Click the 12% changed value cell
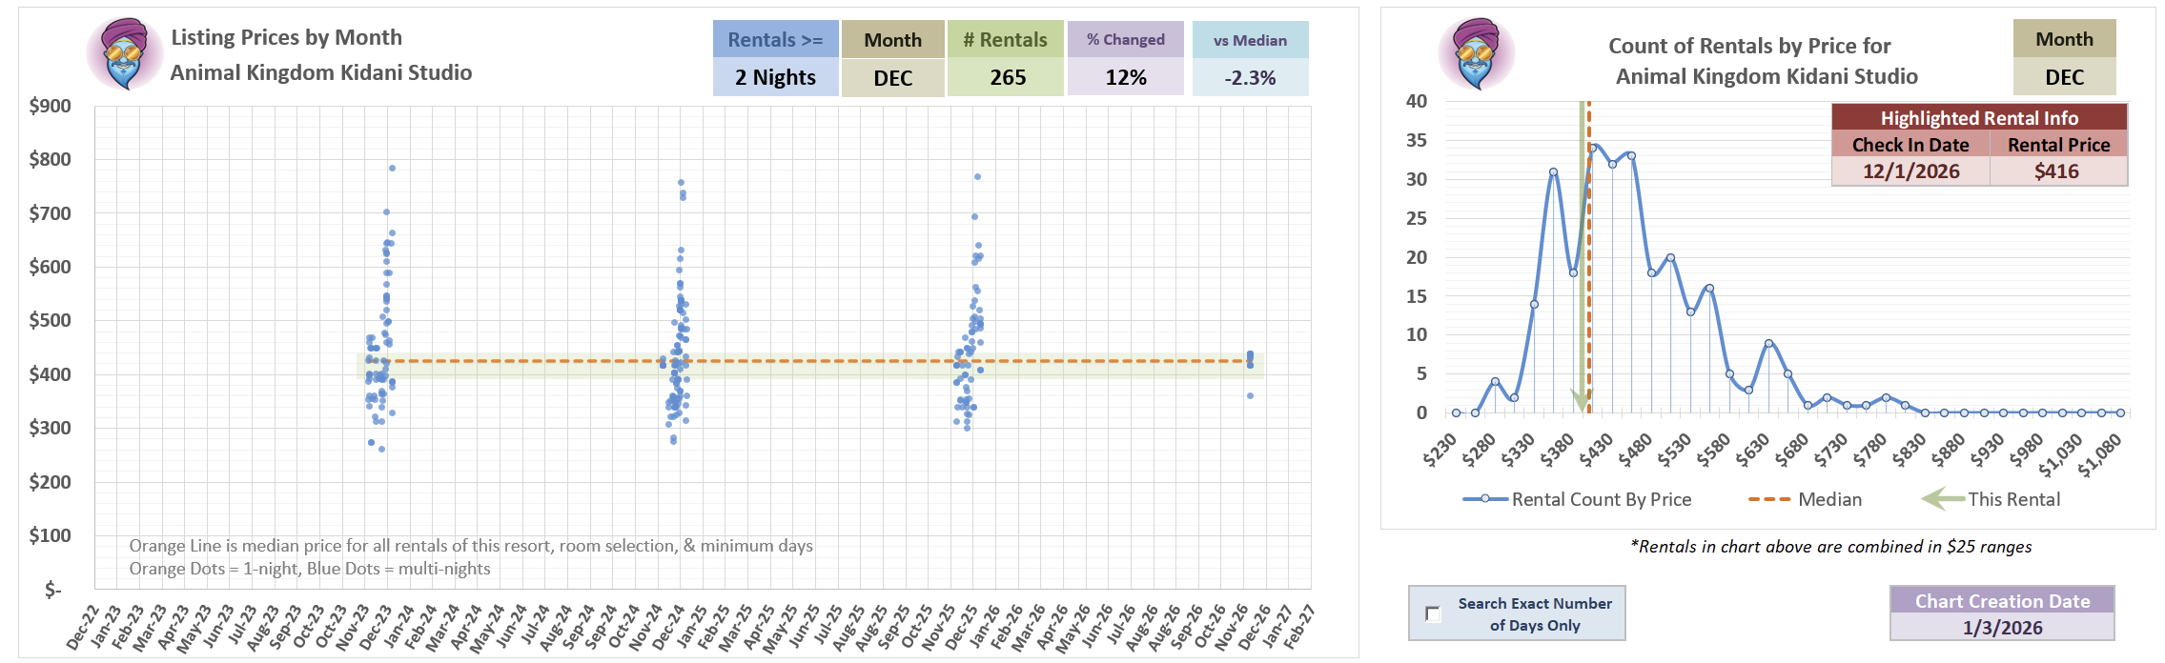This screenshot has width=2165, height=663. click(x=1125, y=78)
